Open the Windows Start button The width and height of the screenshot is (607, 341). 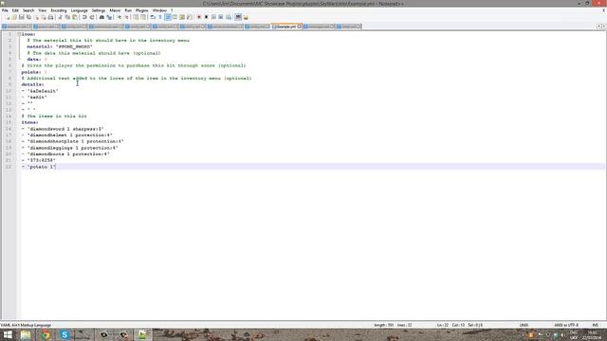point(8,334)
